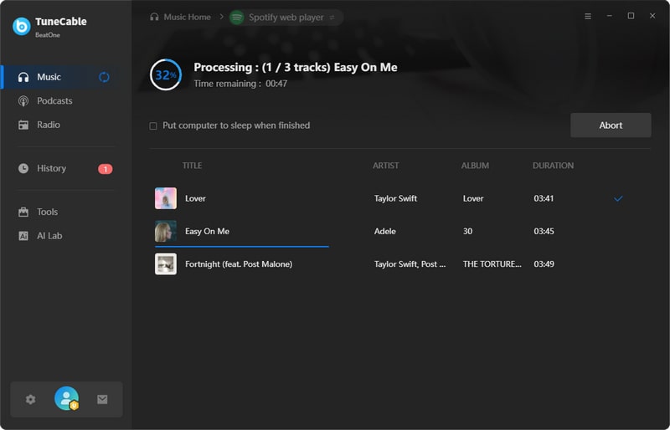The width and height of the screenshot is (670, 430).
Task: Select the Fortnight cover thumbnail
Action: pos(166,264)
